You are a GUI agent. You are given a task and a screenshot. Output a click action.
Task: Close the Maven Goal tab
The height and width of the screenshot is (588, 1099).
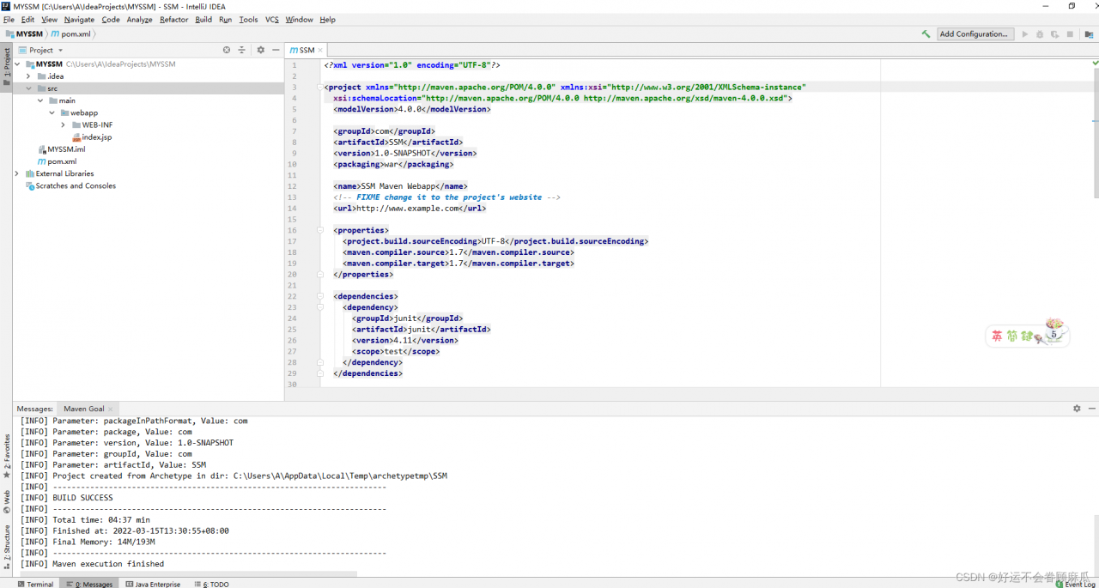coord(112,409)
